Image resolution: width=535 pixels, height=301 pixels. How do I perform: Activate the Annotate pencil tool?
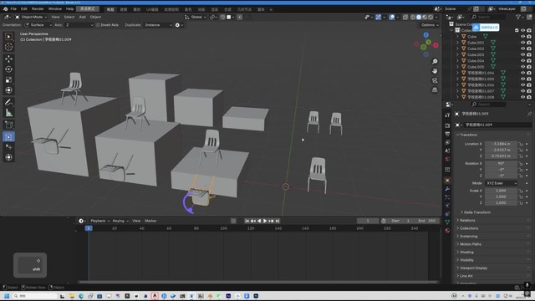point(9,102)
